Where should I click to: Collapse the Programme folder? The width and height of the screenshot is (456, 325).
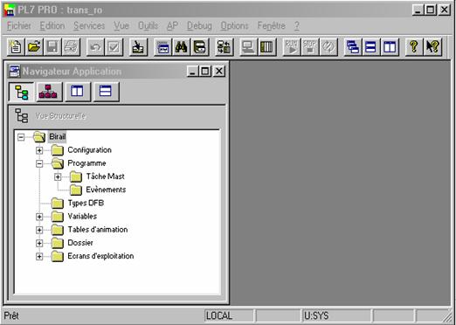pyautogui.click(x=39, y=163)
